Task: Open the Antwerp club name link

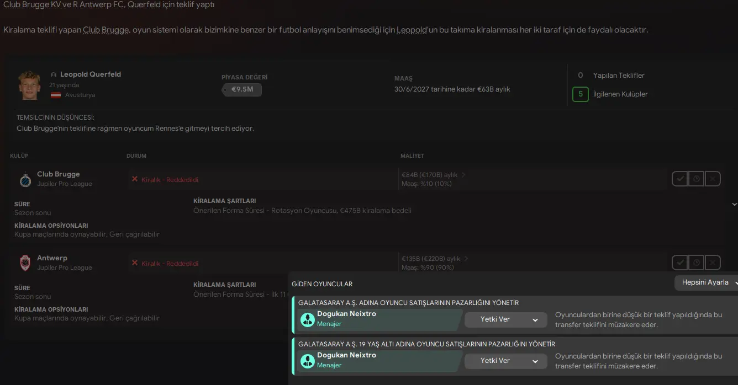Action: click(x=52, y=258)
